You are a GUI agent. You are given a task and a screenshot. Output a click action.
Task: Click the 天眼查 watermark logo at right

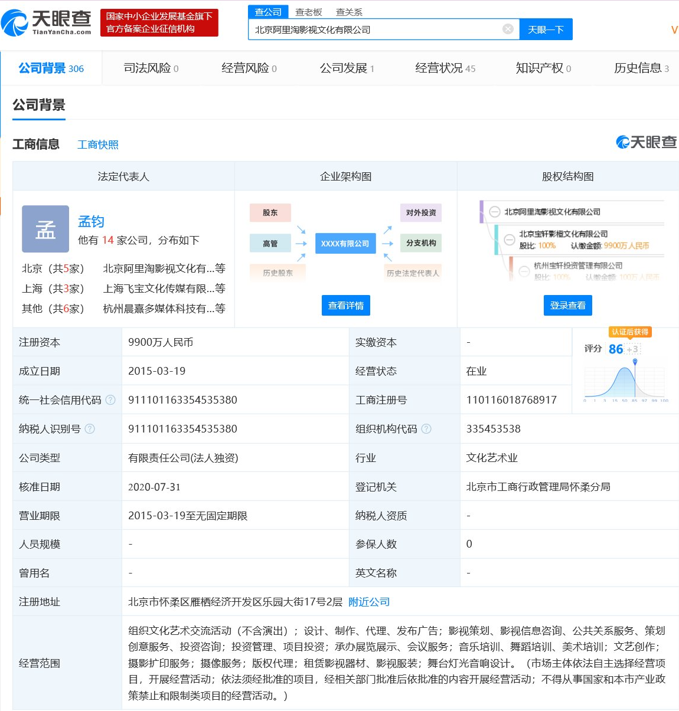pyautogui.click(x=647, y=142)
